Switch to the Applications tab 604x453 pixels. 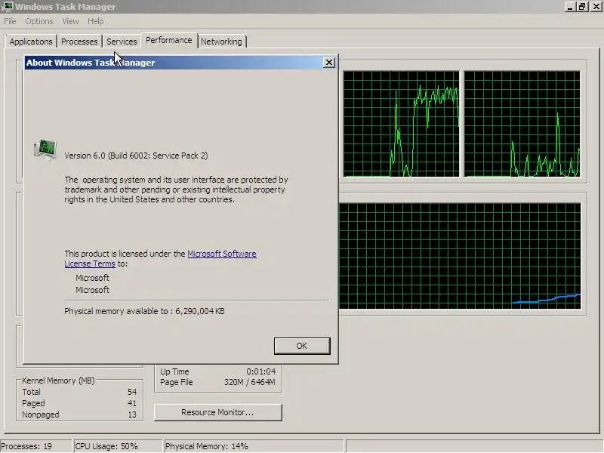coord(31,42)
